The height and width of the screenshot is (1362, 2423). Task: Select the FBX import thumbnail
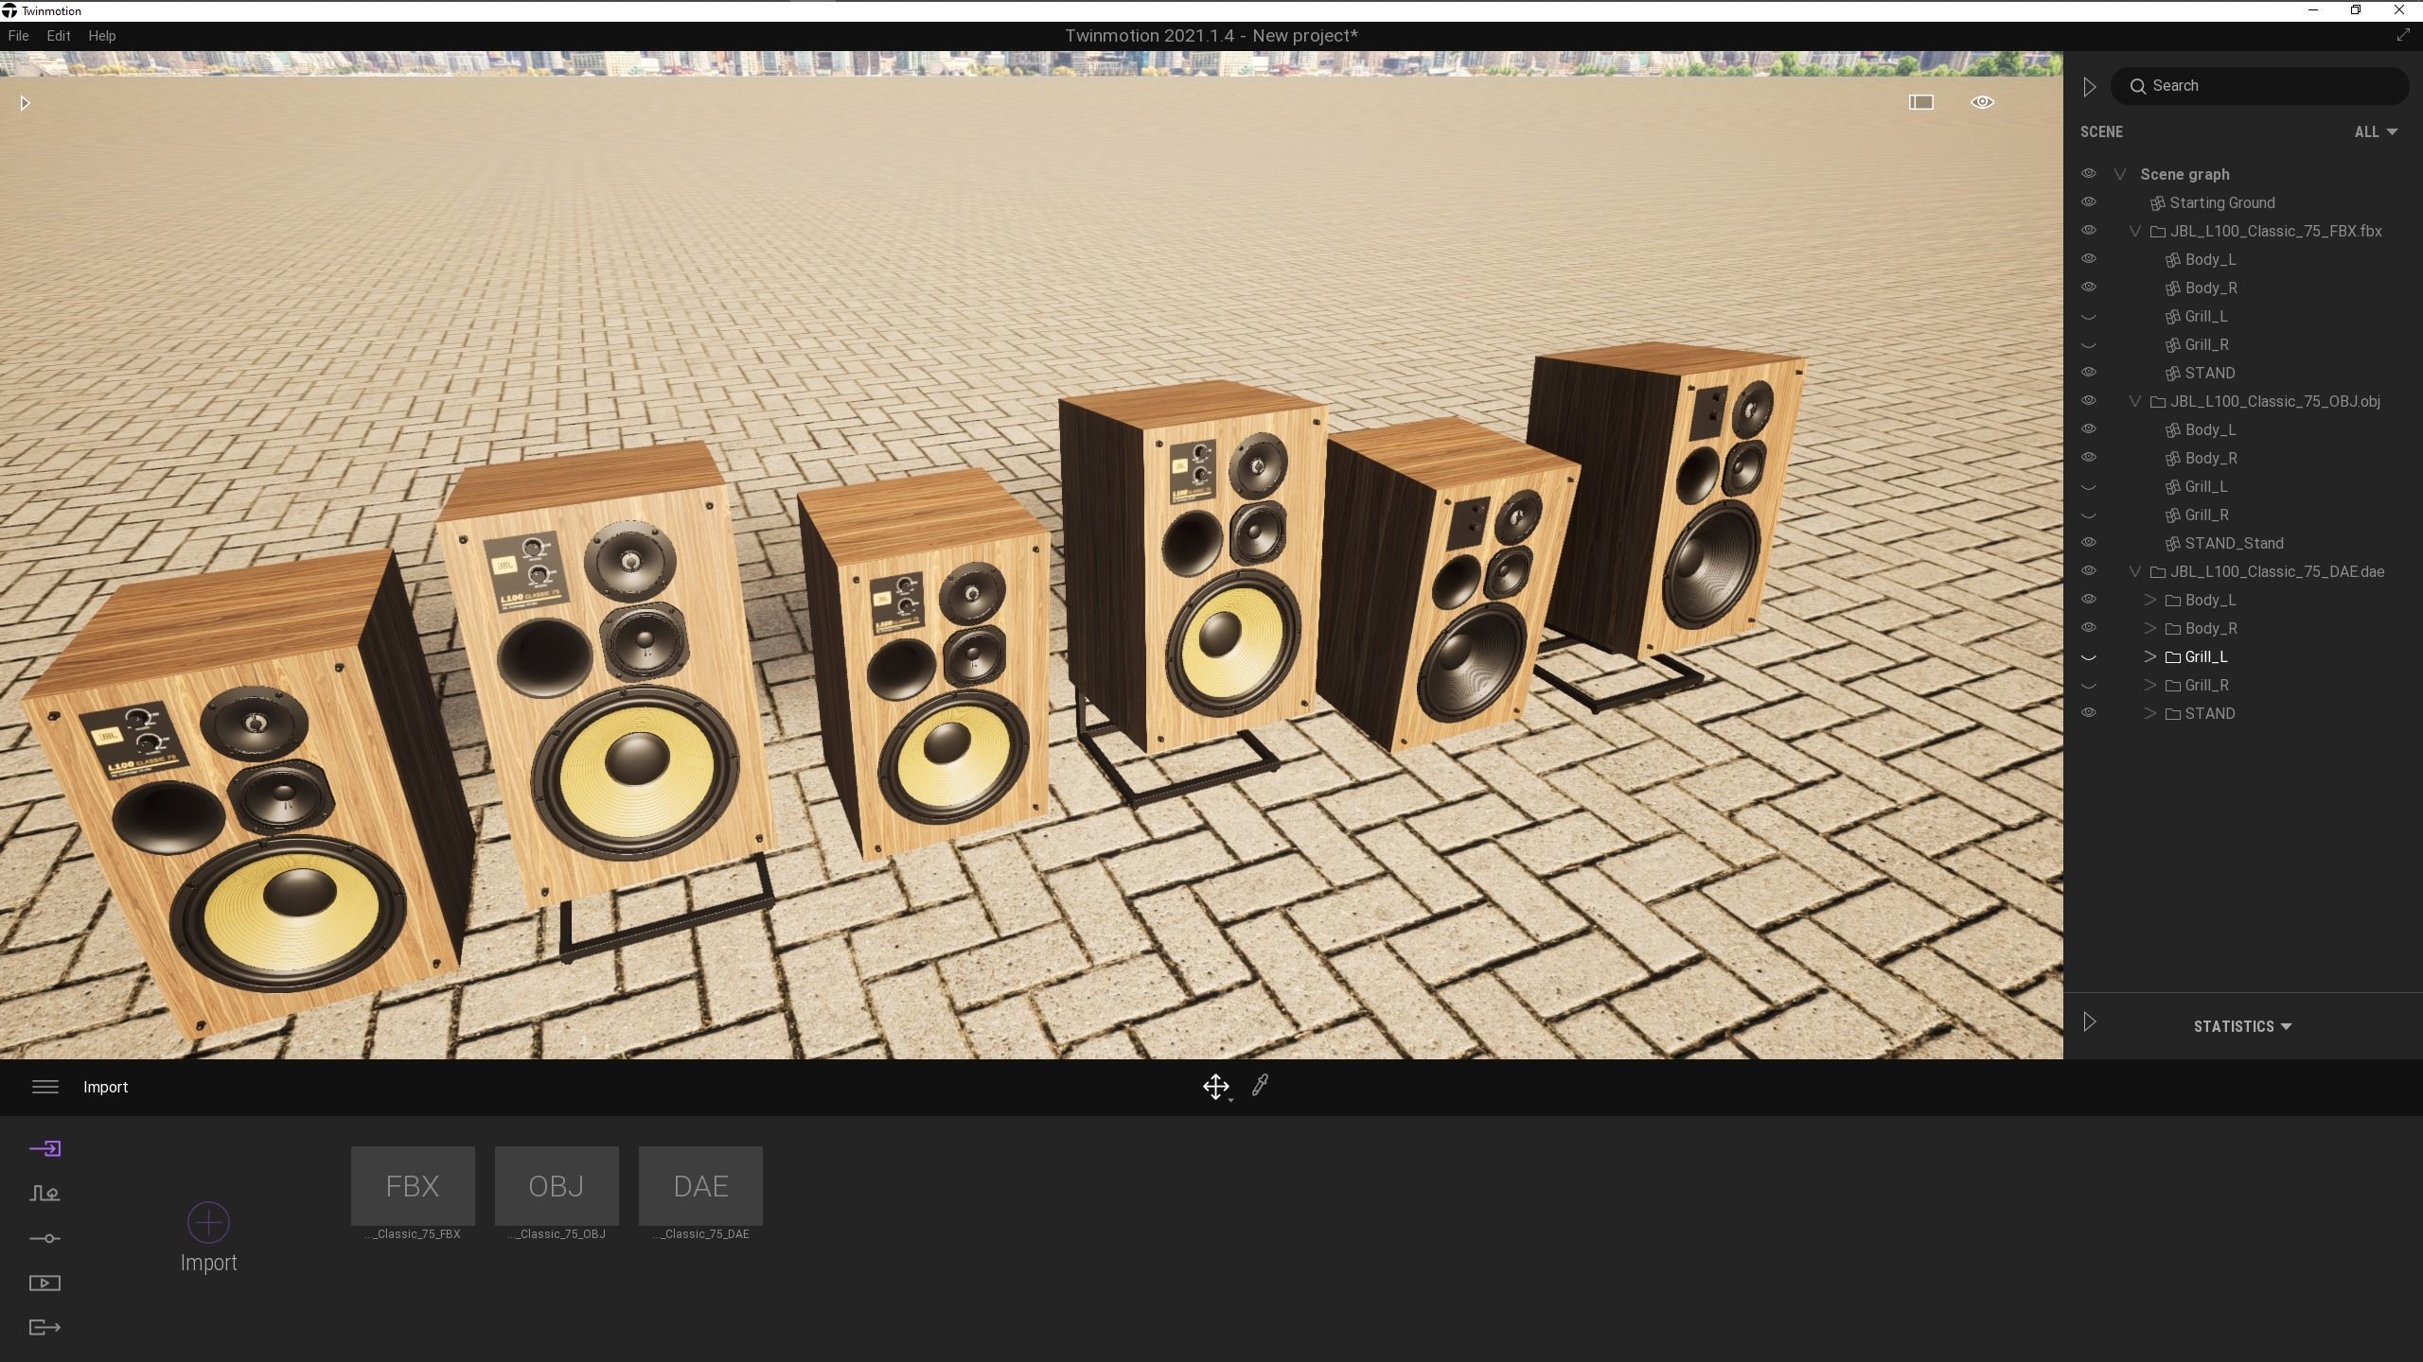pos(413,1186)
